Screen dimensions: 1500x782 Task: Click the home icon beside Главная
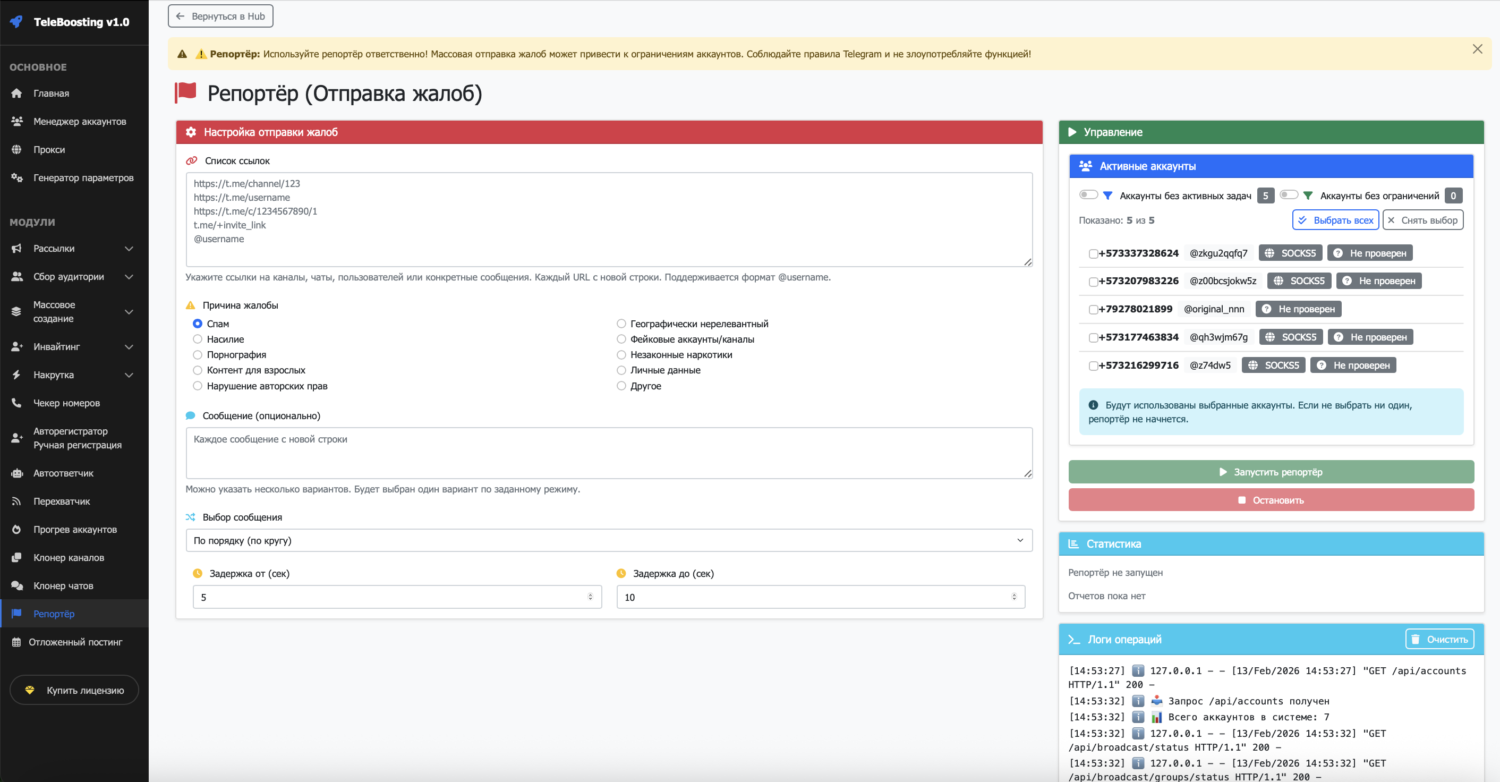click(x=16, y=93)
